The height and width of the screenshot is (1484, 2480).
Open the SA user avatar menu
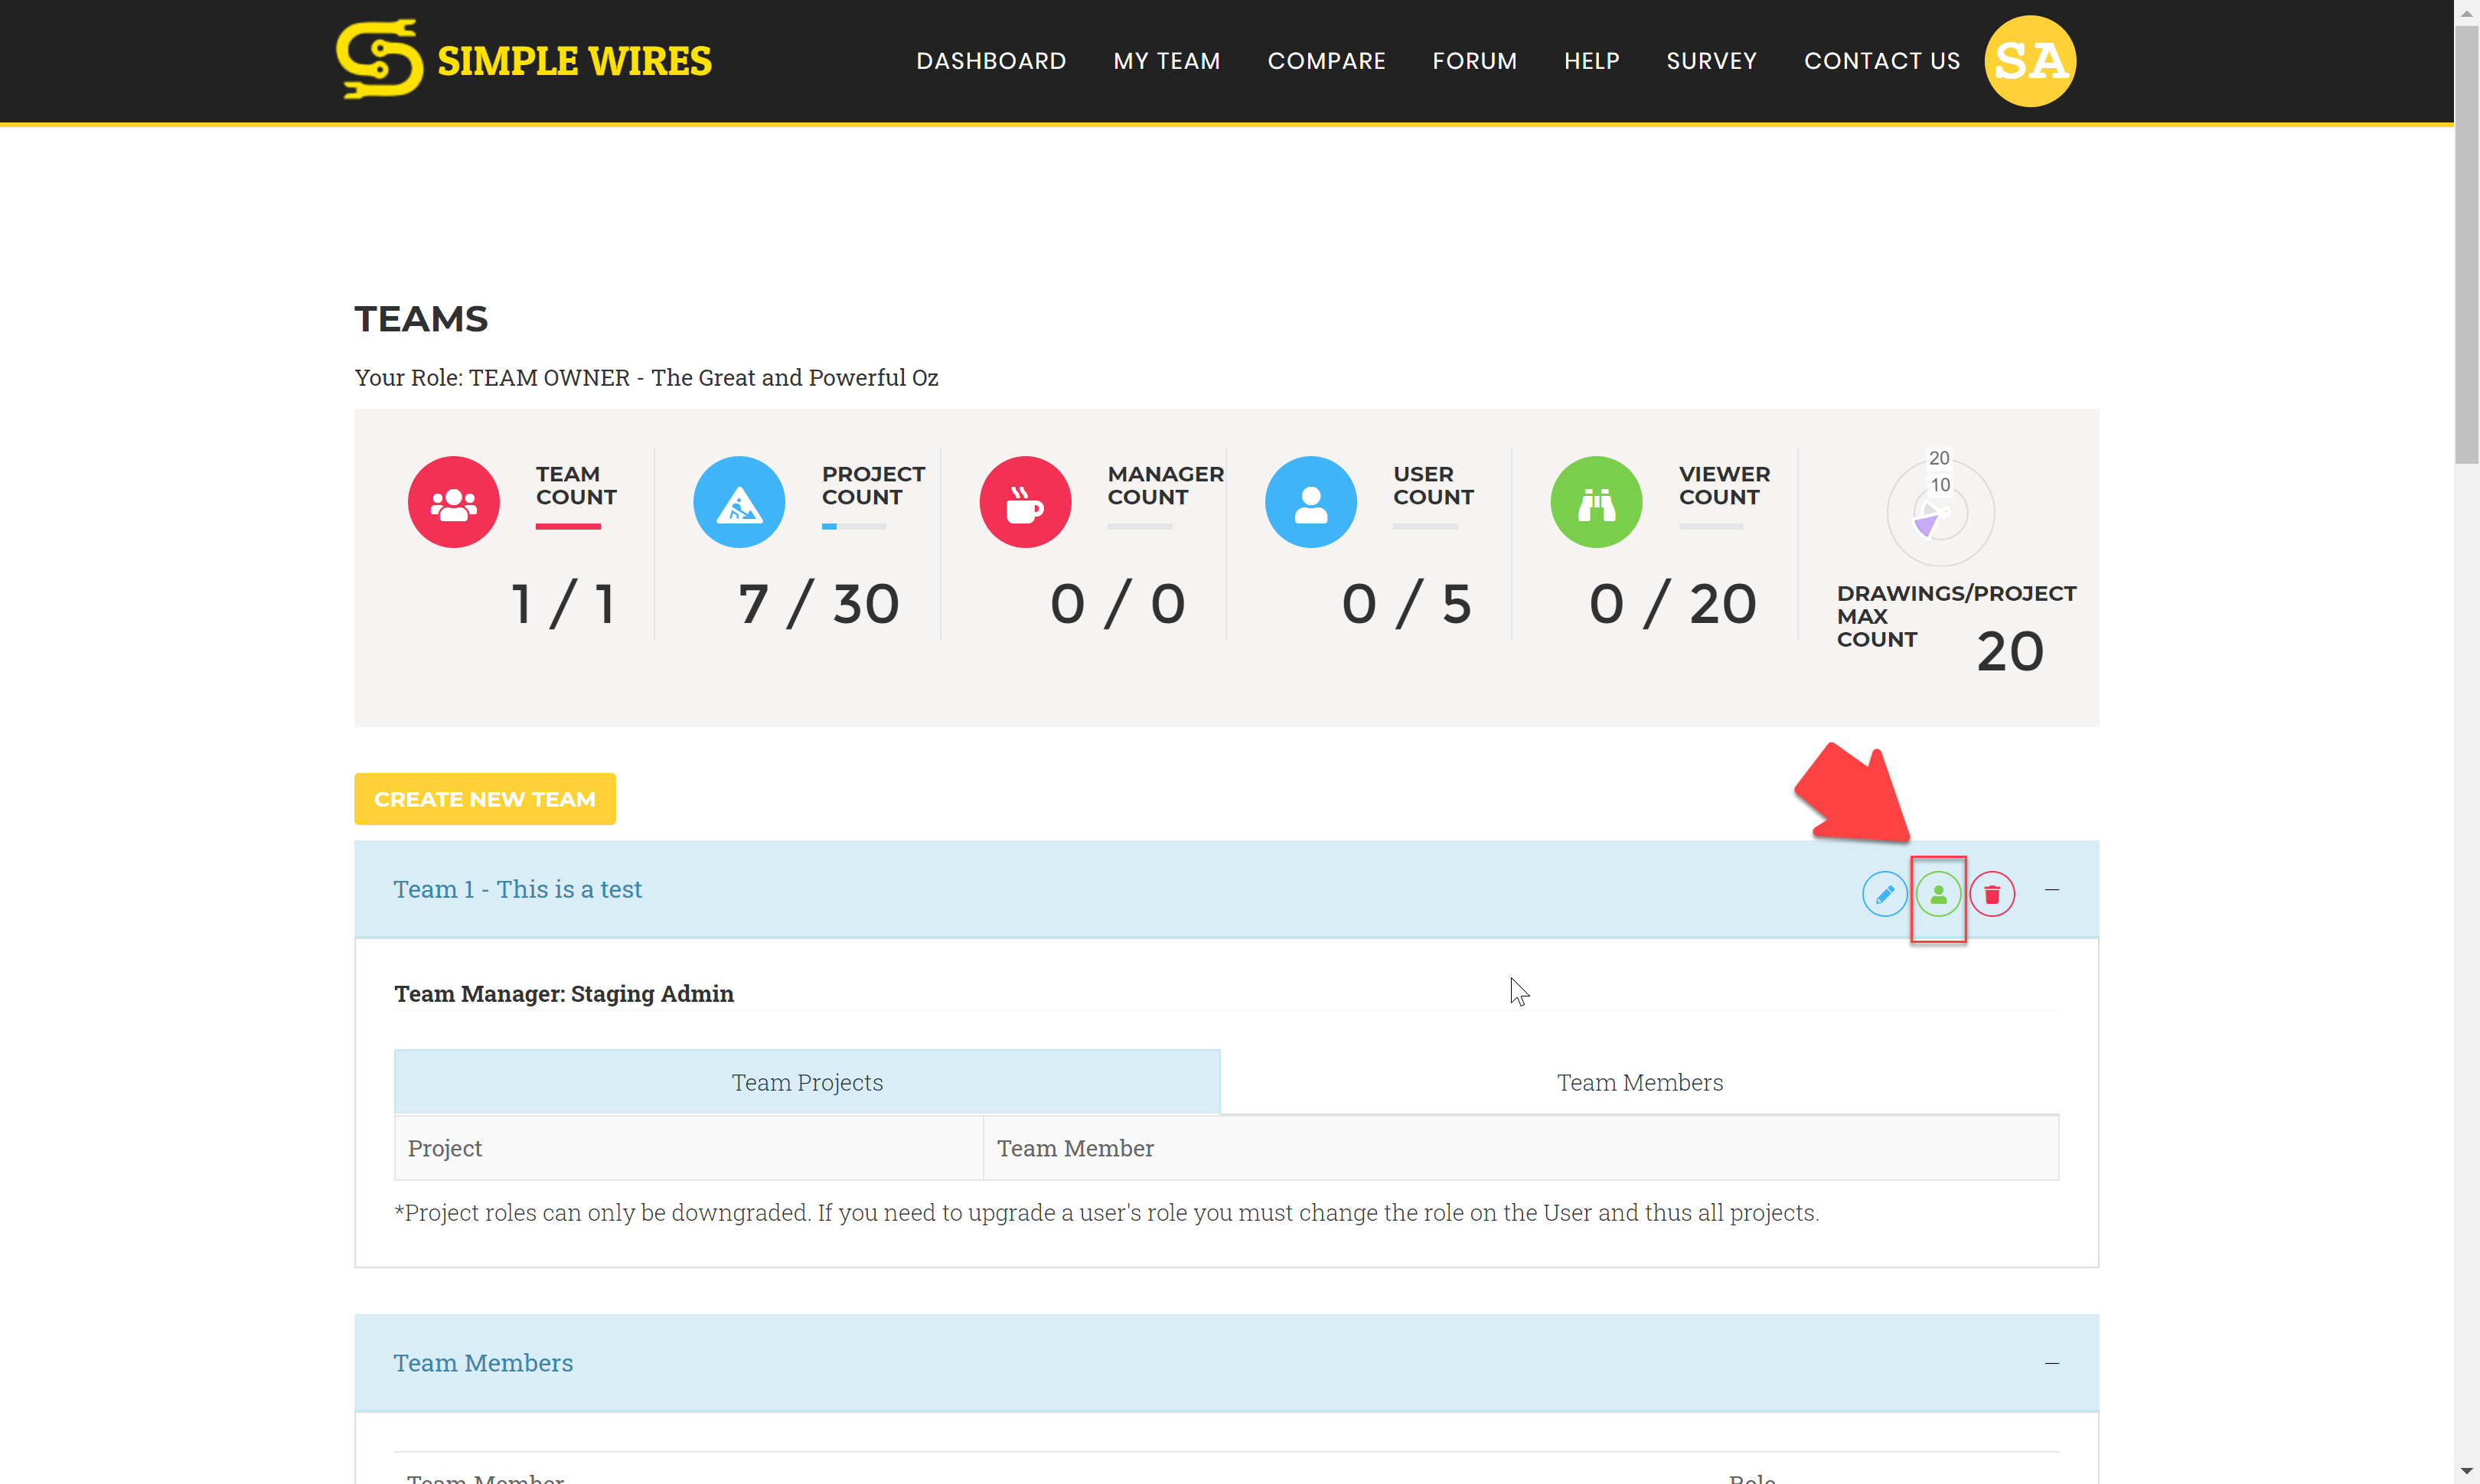tap(2030, 61)
